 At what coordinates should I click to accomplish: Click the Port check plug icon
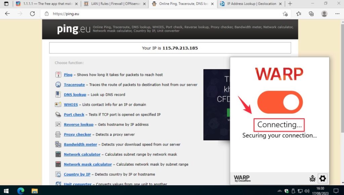[58, 114]
